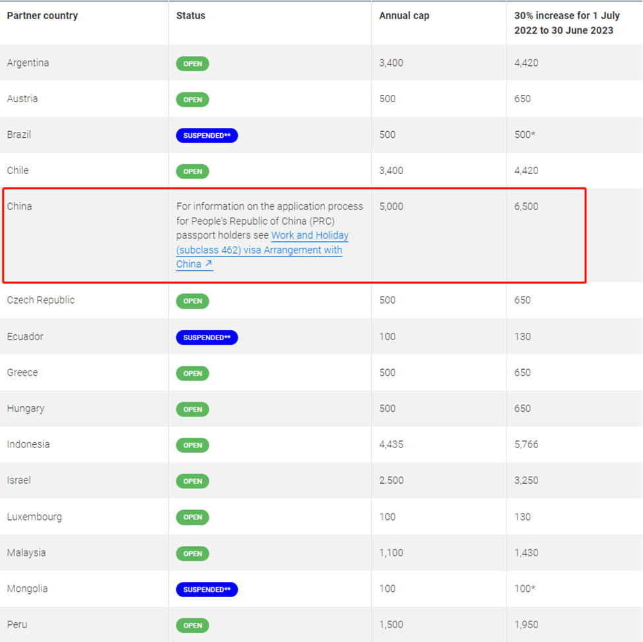Click the Malaysia country name cell
The height and width of the screenshot is (642, 643).
click(26, 553)
